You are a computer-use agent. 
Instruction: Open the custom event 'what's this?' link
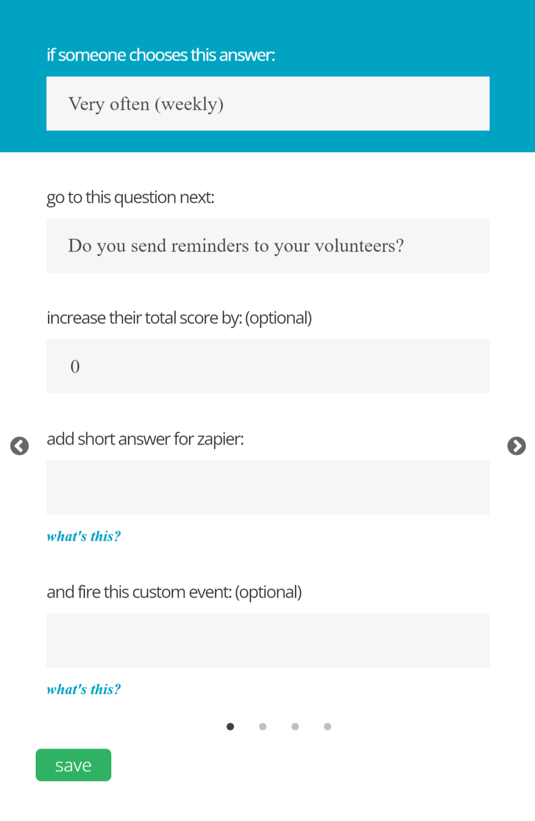[x=83, y=689]
